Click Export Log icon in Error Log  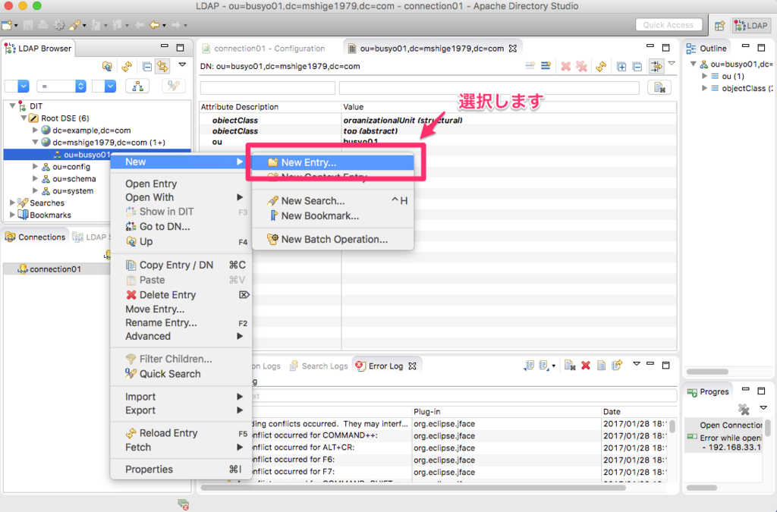529,366
